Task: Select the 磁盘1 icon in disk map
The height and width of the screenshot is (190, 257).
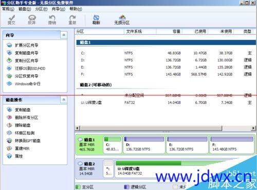Action: coord(81,139)
